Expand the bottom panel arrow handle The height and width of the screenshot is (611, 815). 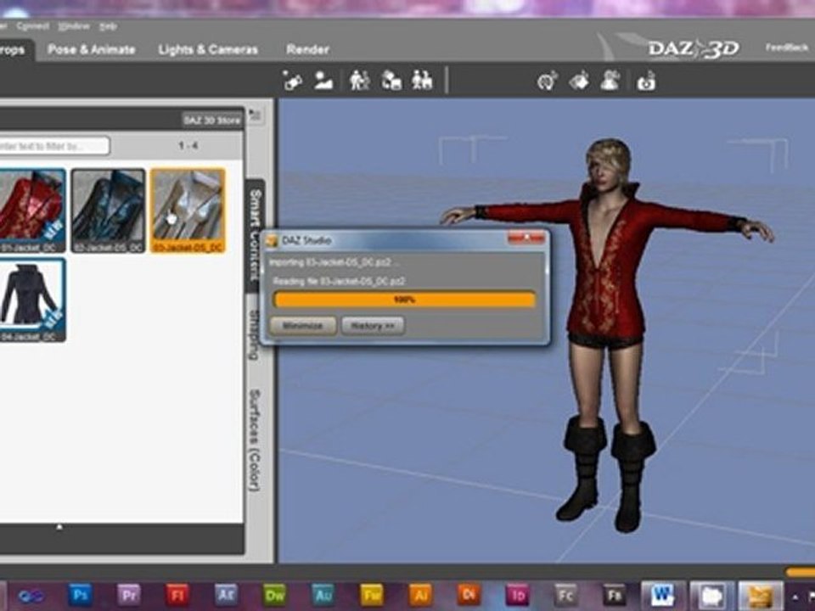pyautogui.click(x=59, y=527)
